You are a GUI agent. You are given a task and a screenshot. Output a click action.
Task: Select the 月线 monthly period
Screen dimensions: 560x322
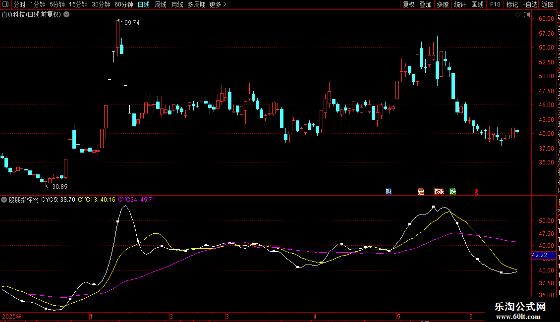click(x=177, y=4)
